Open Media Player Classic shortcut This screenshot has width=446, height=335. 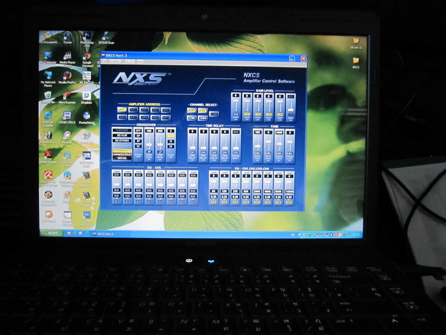pos(67,59)
